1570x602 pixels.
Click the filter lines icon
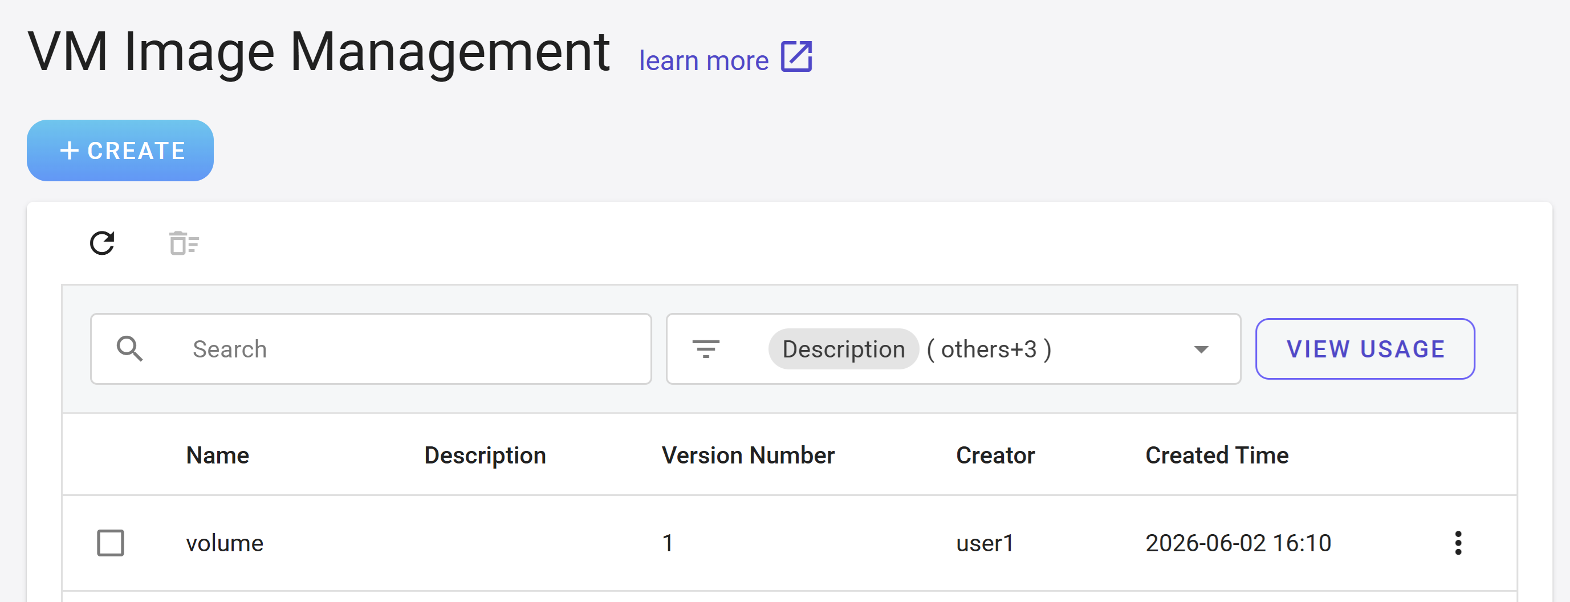(706, 349)
